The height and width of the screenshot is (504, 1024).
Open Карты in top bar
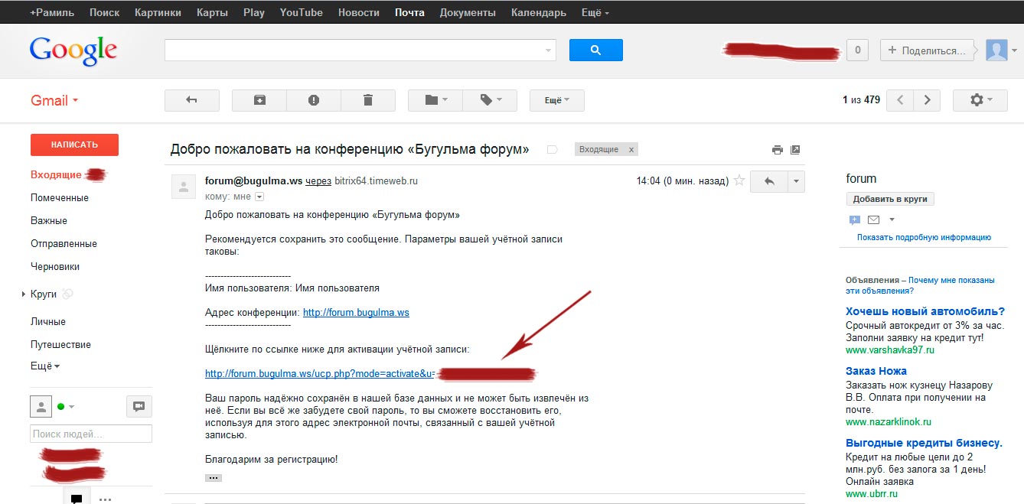pyautogui.click(x=212, y=13)
